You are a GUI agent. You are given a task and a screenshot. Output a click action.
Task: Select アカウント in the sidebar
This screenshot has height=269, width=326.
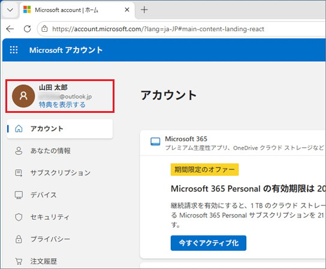click(x=60, y=128)
